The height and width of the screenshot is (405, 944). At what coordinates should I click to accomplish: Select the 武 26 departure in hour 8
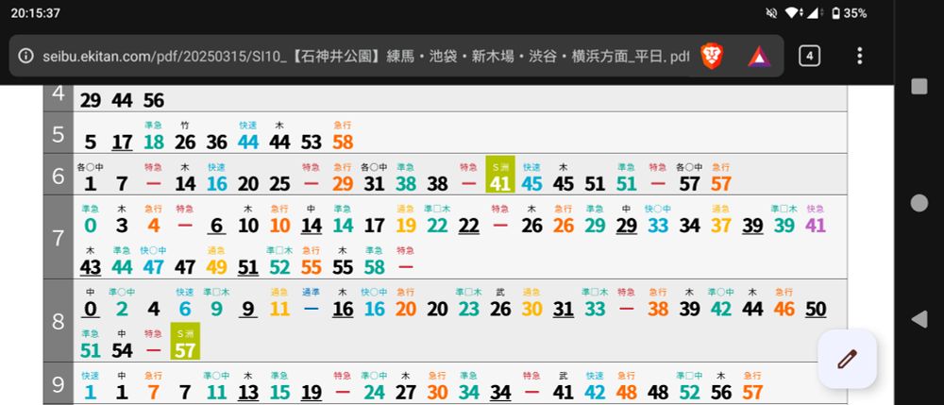500,303
